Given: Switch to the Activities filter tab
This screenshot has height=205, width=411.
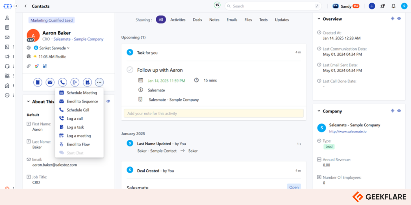Looking at the screenshot, I should pyautogui.click(x=178, y=20).
